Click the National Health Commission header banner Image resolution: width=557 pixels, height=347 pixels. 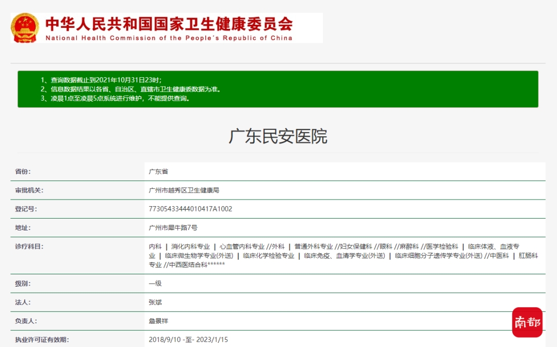pyautogui.click(x=167, y=28)
